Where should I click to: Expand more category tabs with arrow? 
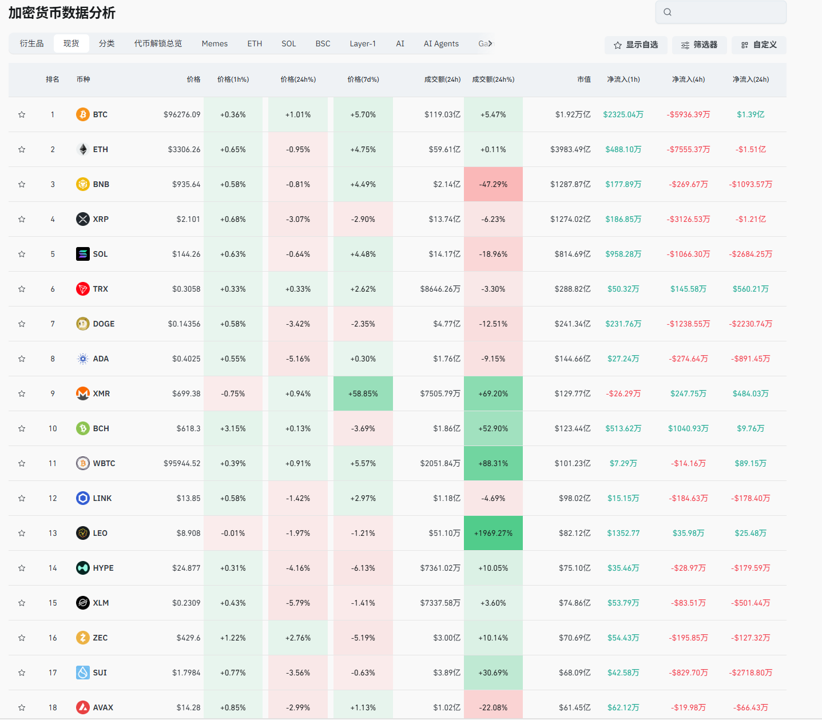point(490,43)
